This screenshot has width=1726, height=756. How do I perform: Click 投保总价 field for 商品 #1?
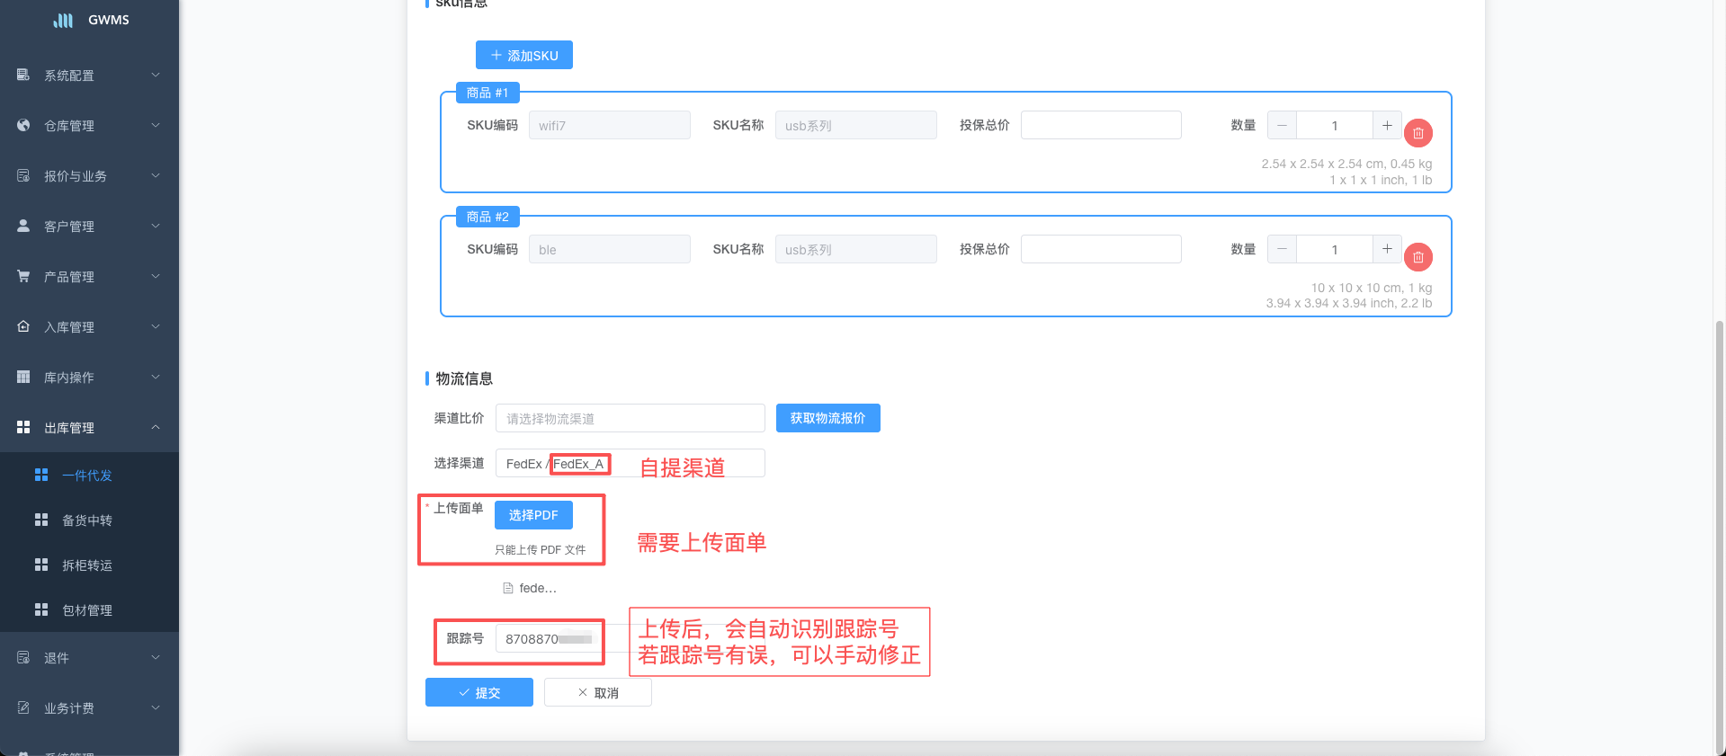[x=1101, y=125]
